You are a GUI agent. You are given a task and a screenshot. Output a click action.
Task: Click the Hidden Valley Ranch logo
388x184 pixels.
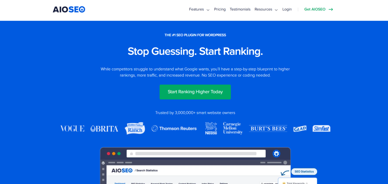click(135, 128)
